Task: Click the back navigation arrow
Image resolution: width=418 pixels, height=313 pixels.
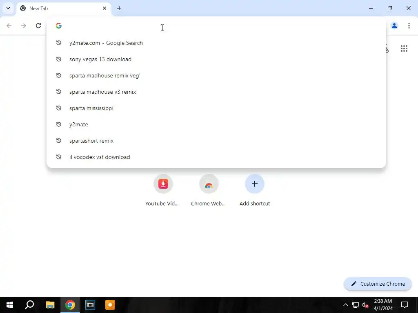Action: pos(9,26)
